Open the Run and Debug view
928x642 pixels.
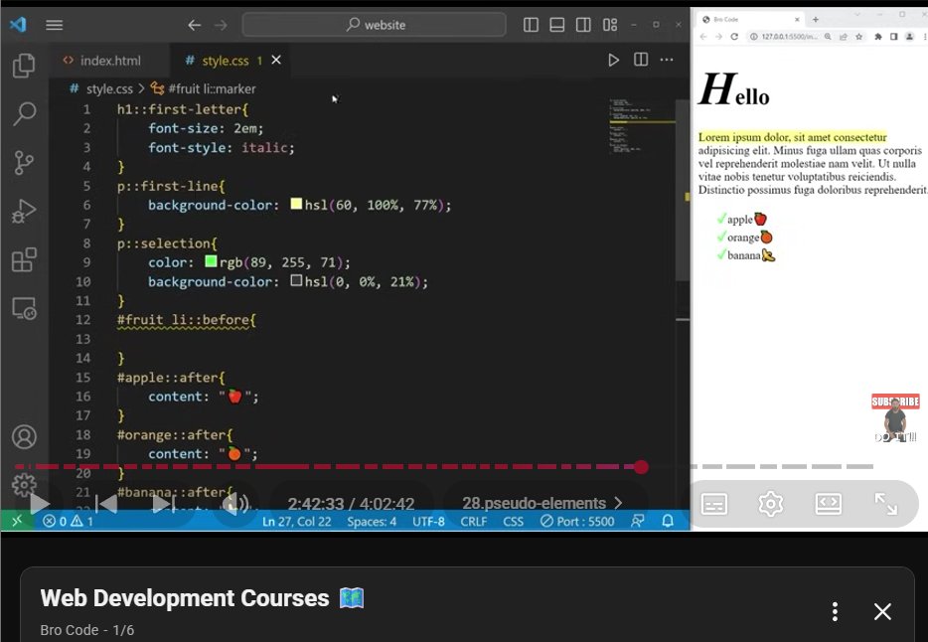click(x=24, y=212)
